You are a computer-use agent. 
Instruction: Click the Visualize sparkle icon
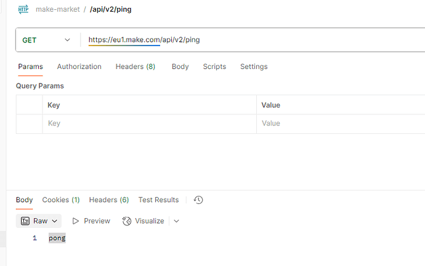[127, 221]
